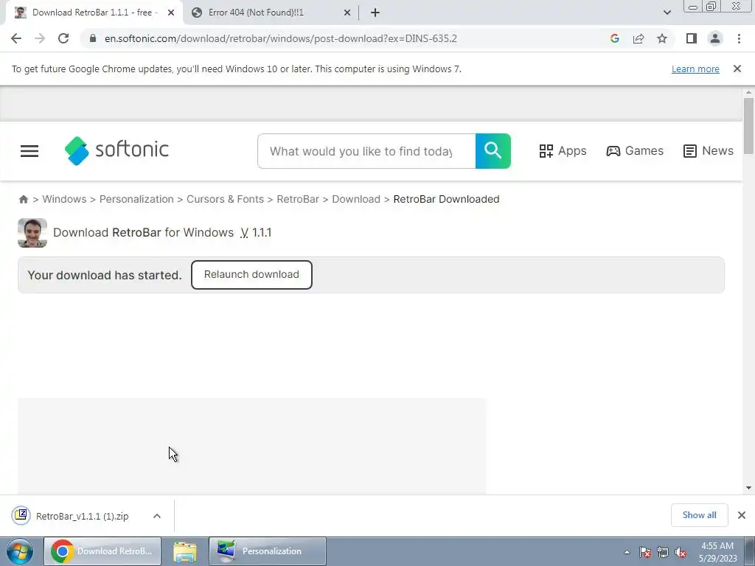Click Personalization breadcrumb link

pyautogui.click(x=136, y=199)
